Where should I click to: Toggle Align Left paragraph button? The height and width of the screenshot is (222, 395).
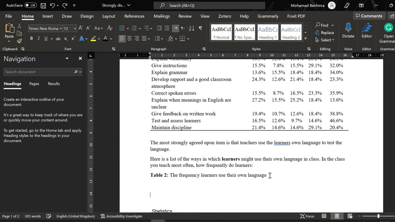point(122,39)
